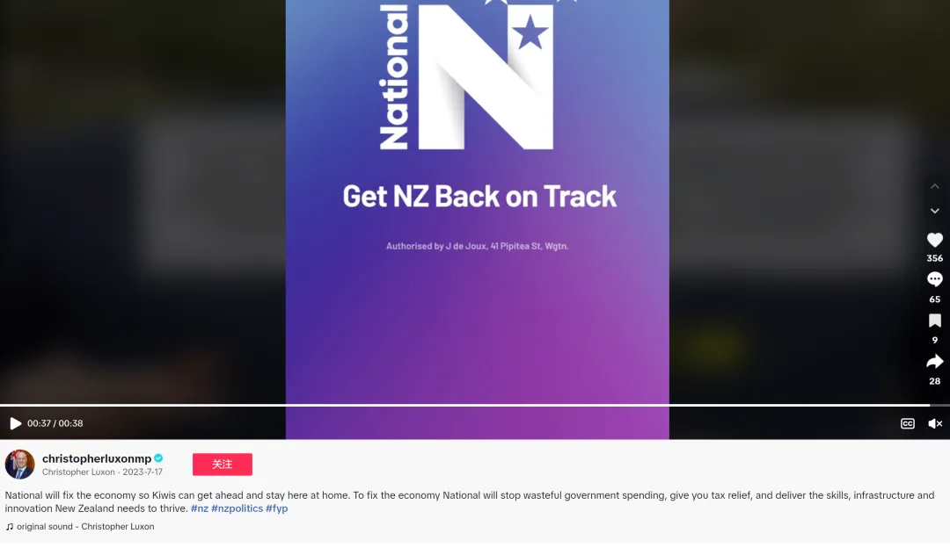Viewport: 950px width, 555px height.
Task: Share the video using the arrow icon
Action: click(934, 362)
